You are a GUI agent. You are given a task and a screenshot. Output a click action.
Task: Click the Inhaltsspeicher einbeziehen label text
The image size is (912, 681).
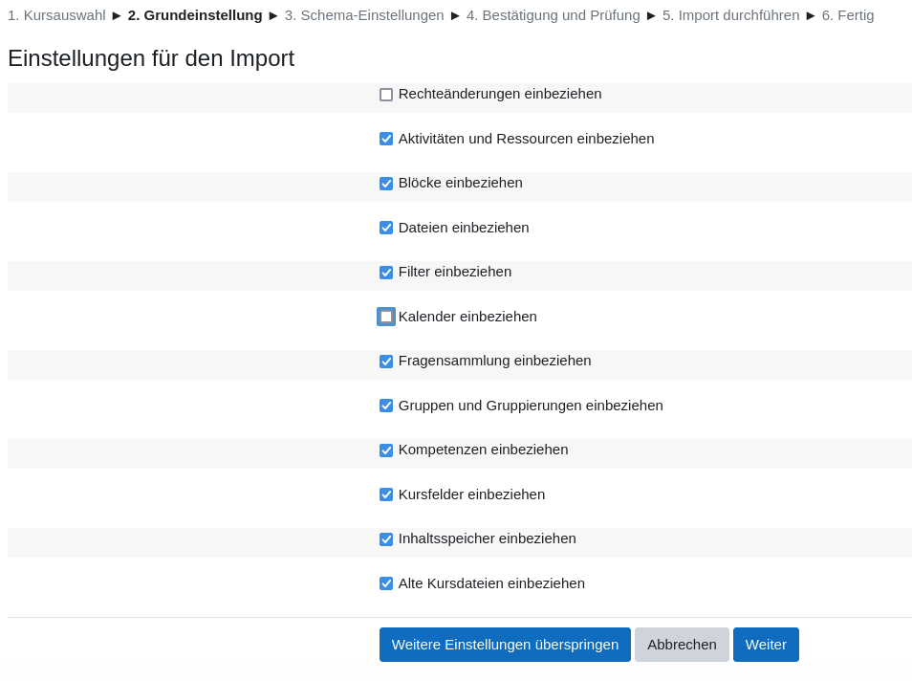(x=487, y=538)
